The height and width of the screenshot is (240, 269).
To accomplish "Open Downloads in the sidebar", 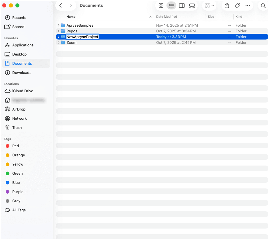I will [22, 73].
